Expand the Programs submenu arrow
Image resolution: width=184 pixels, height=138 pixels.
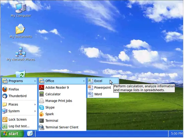(x=35, y=81)
